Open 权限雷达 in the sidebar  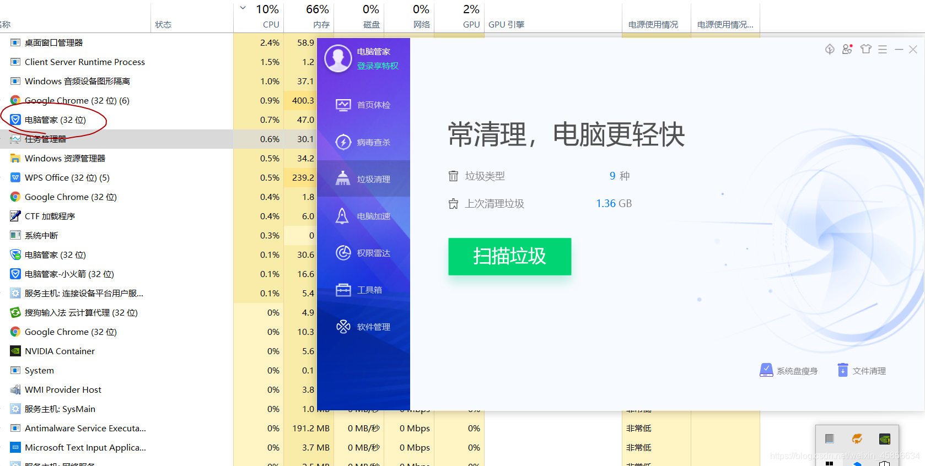click(363, 253)
